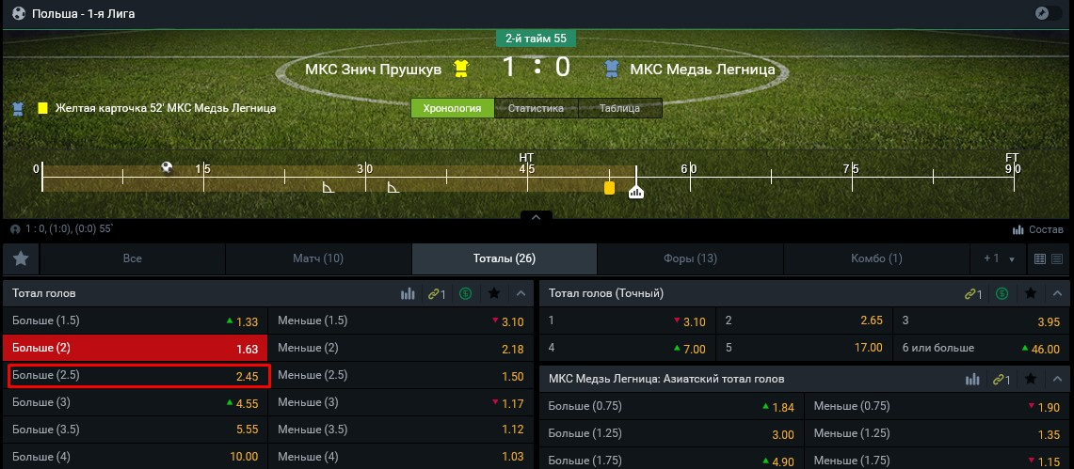Open chart for Медзь Легница Азиатский тотал
The height and width of the screenshot is (469, 1074).
(x=971, y=379)
